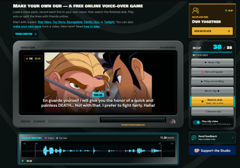This screenshot has width=240, height=168.
Task: Click the pack thumbnail below the monitor
Action: (173, 122)
